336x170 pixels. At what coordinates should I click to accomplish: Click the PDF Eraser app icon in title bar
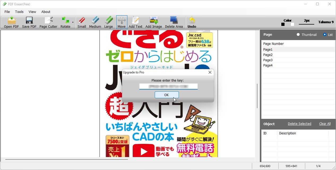point(5,4)
